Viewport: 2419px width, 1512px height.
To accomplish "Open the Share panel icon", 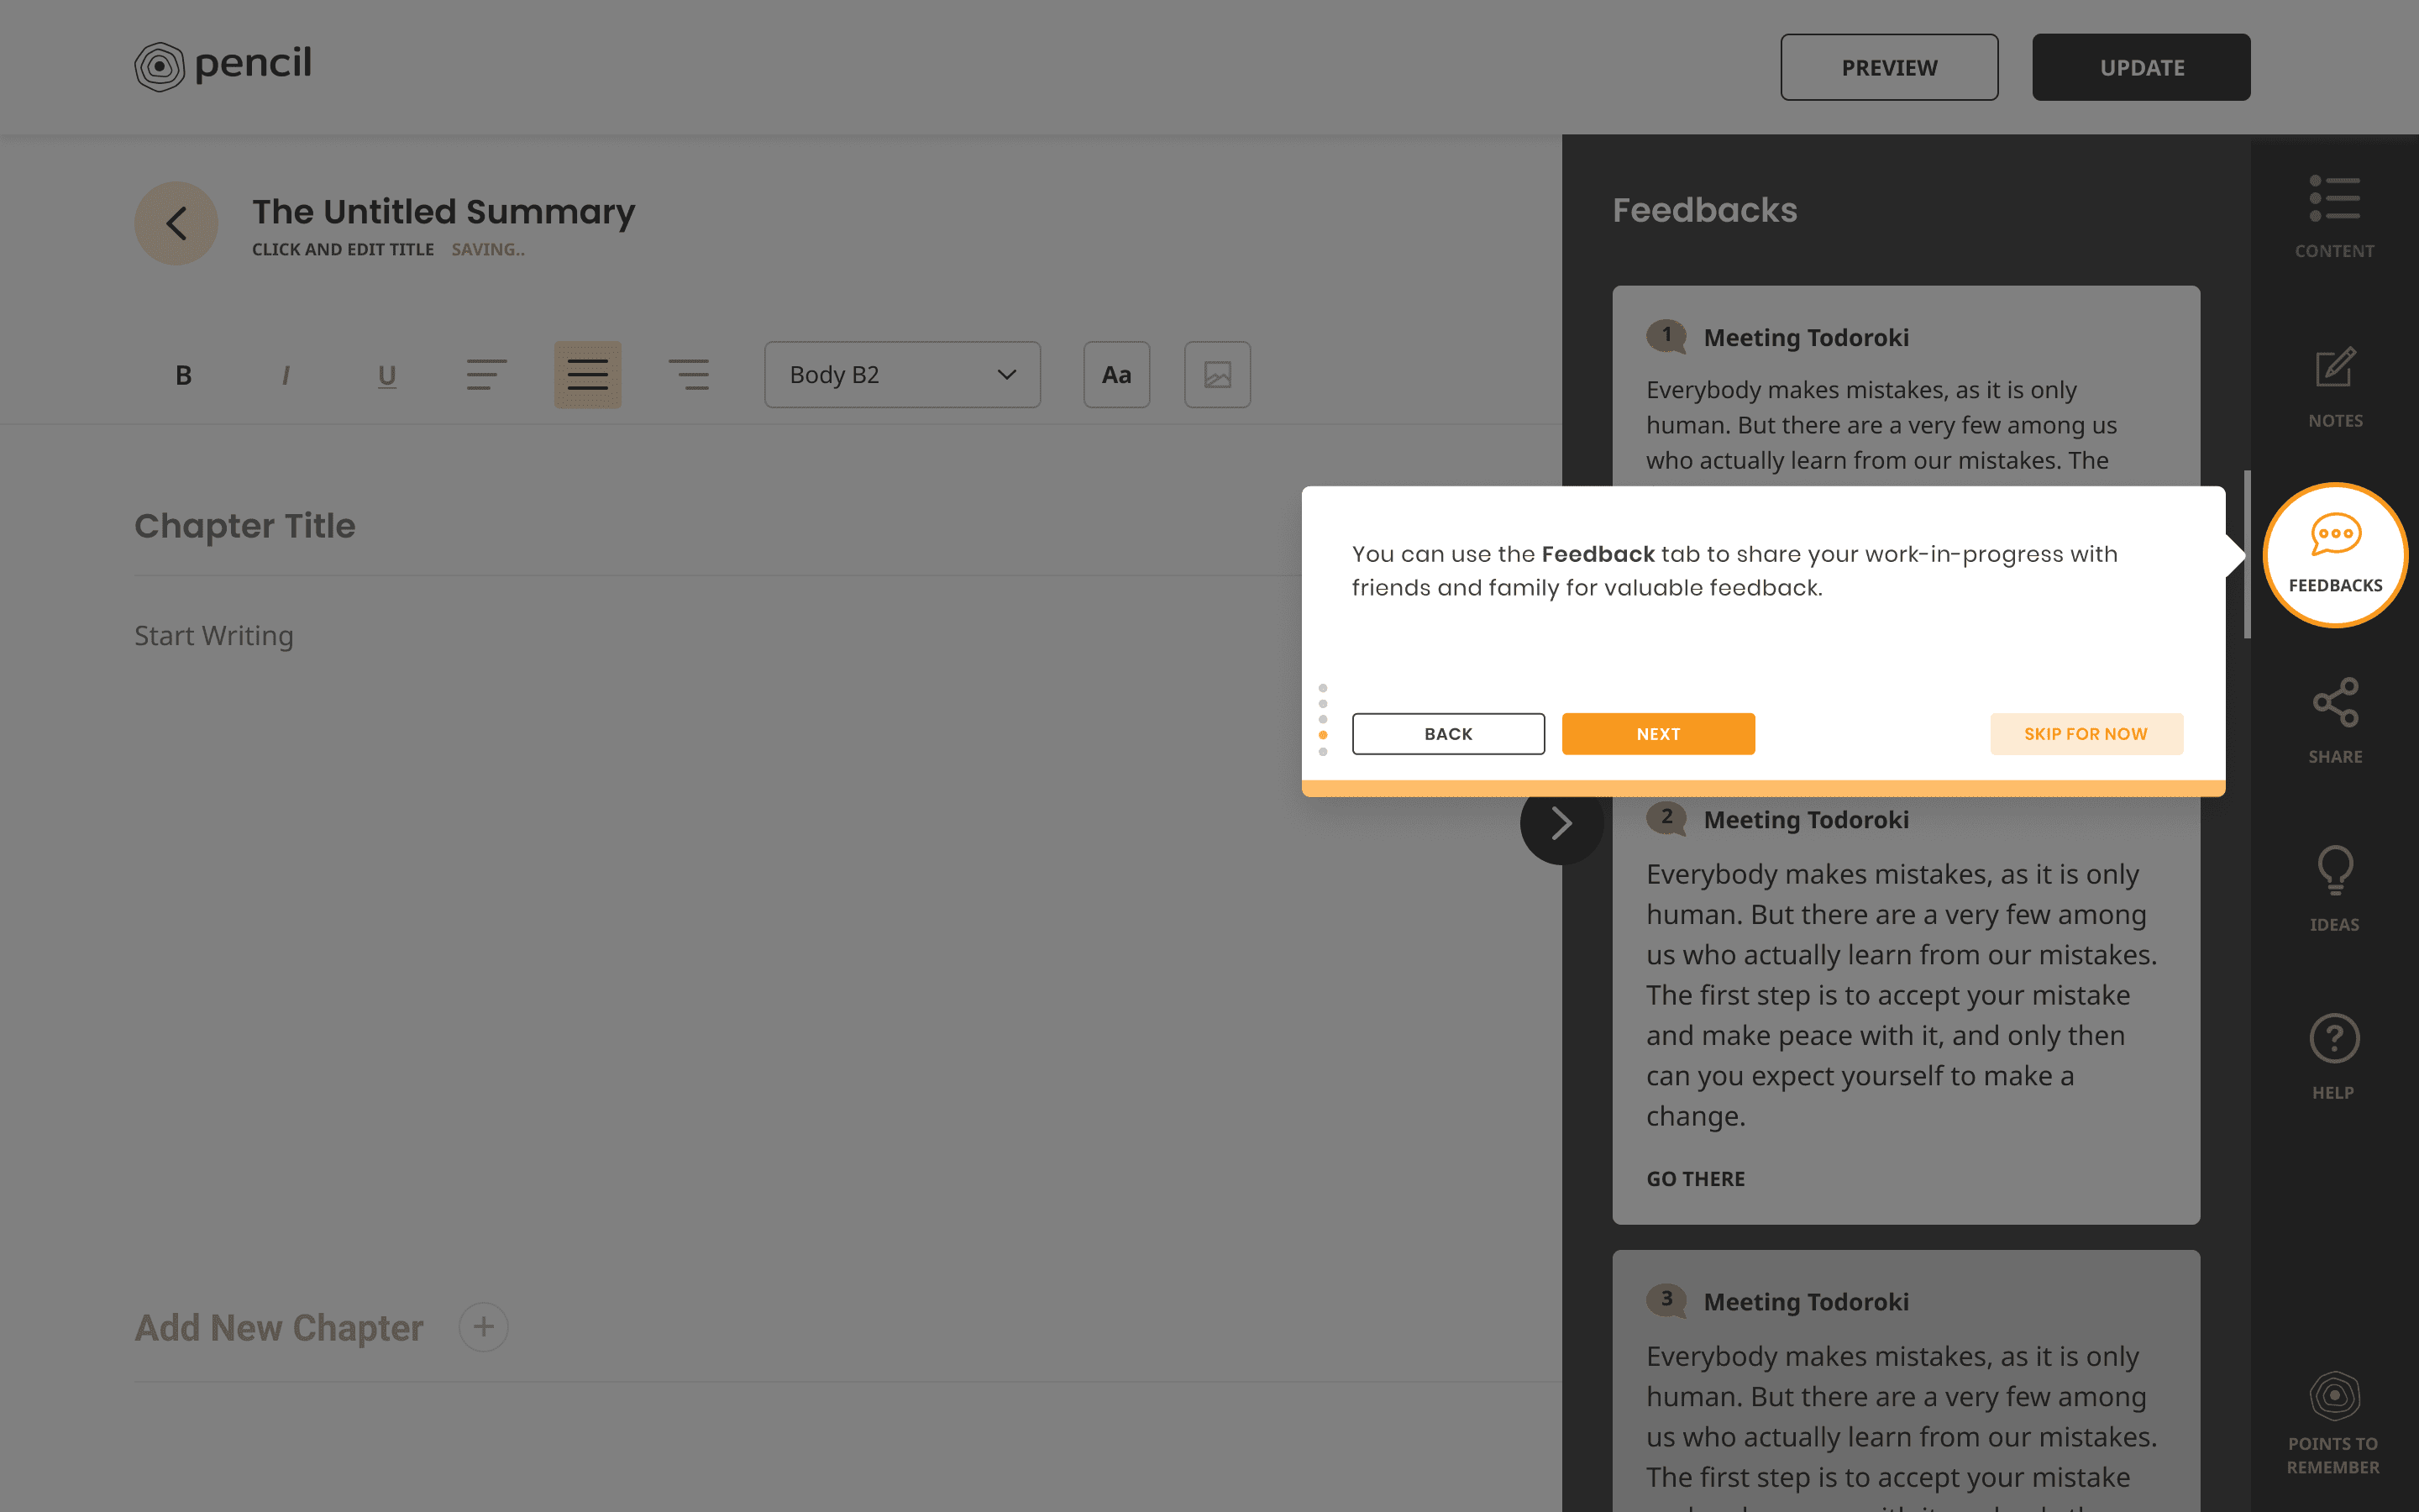I will point(2334,721).
